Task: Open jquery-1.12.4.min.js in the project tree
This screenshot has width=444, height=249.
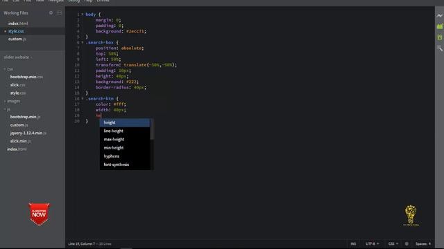Action: coord(28,133)
